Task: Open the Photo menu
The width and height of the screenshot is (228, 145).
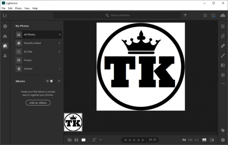Action: 18,8
